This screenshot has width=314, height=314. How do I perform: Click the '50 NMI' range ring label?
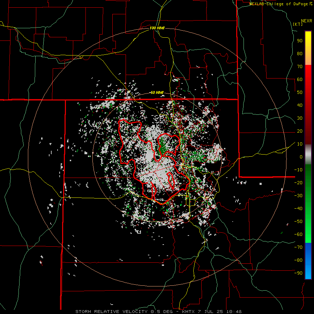click(x=157, y=92)
